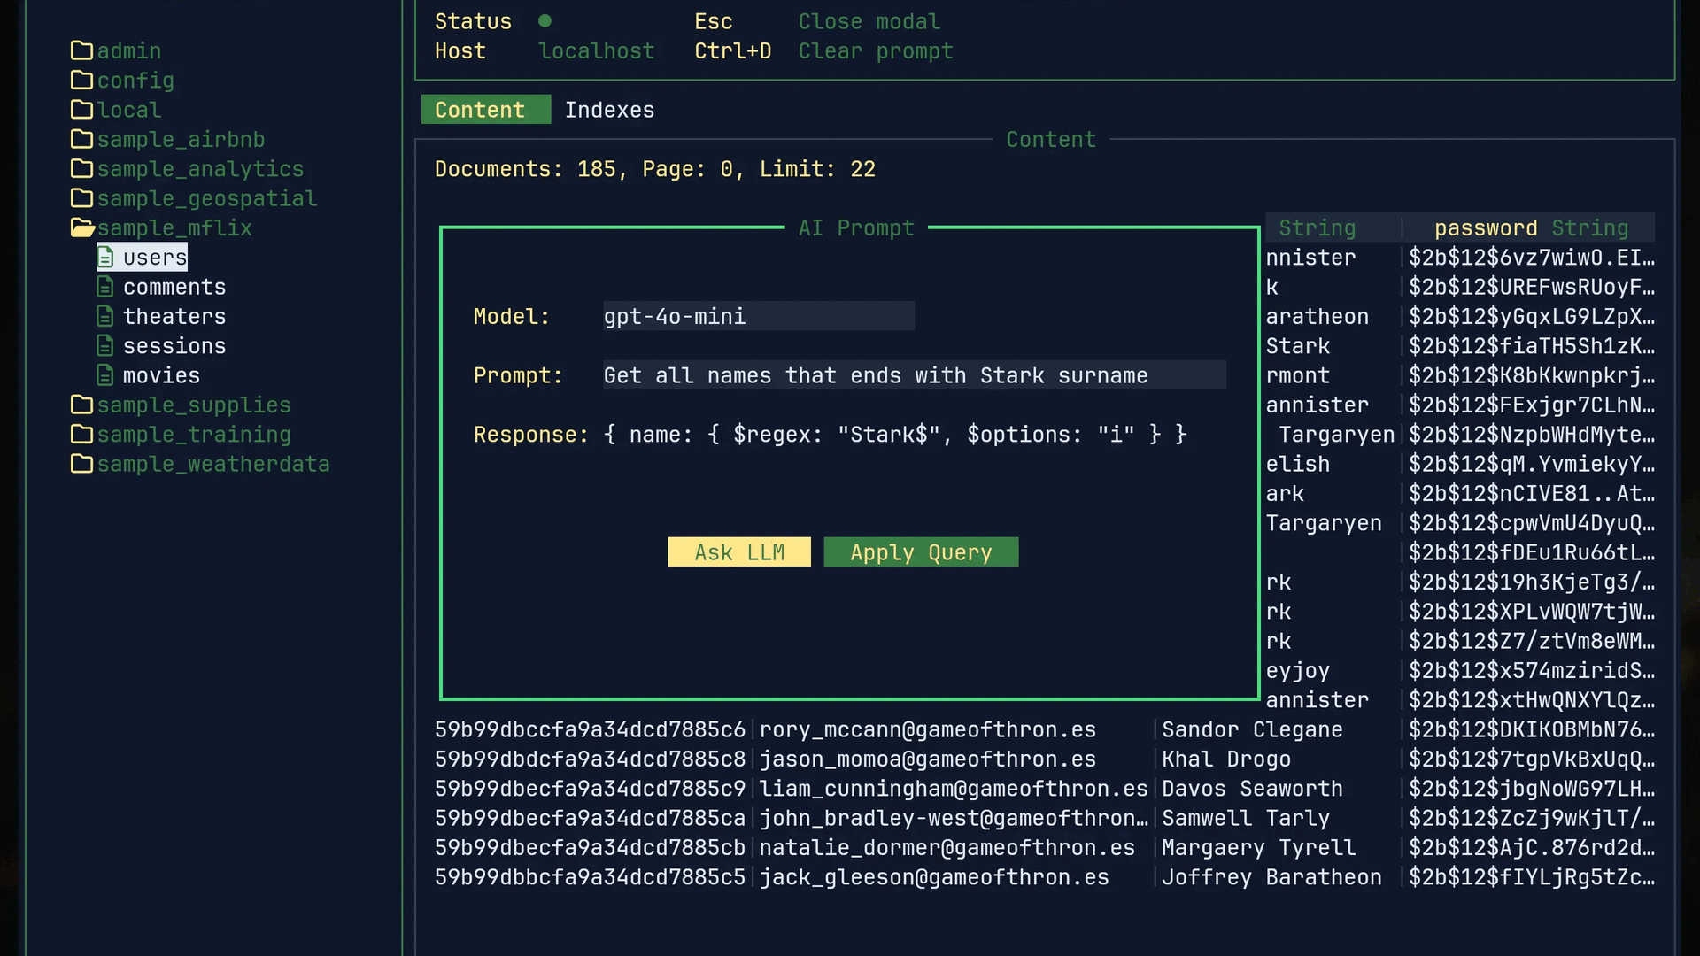Expand the local database
Image resolution: width=1700 pixels, height=956 pixels.
click(129, 110)
